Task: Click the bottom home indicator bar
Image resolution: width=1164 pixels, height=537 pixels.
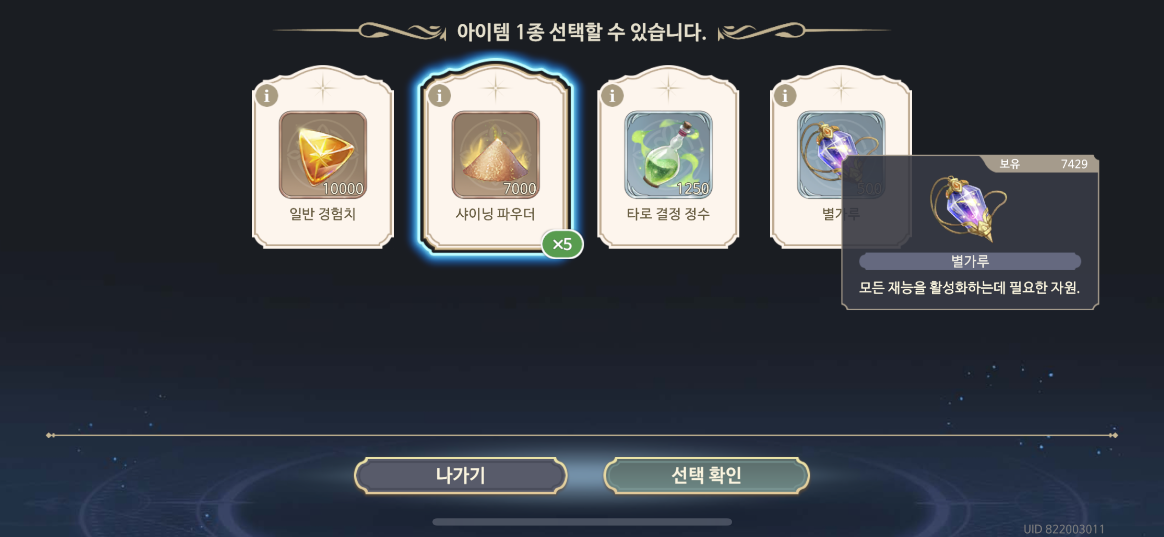Action: tap(582, 522)
